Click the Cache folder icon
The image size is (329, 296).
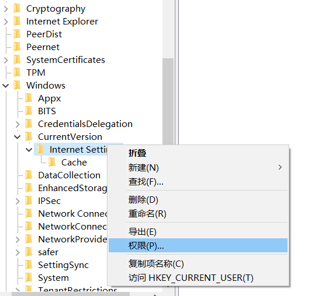pos(52,162)
